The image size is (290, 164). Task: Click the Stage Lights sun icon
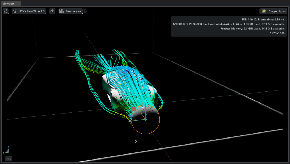[x=263, y=11]
